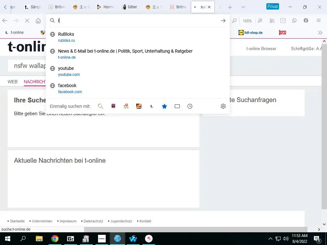Open File Explorer from the taskbar
The width and height of the screenshot is (327, 245).
(x=39, y=239)
